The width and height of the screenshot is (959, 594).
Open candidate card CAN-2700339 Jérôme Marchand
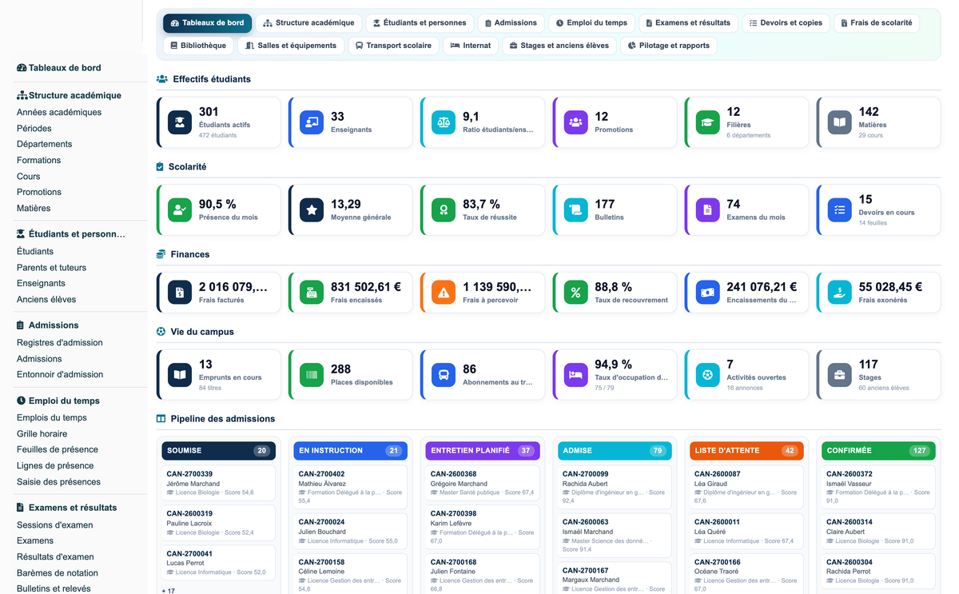[219, 483]
